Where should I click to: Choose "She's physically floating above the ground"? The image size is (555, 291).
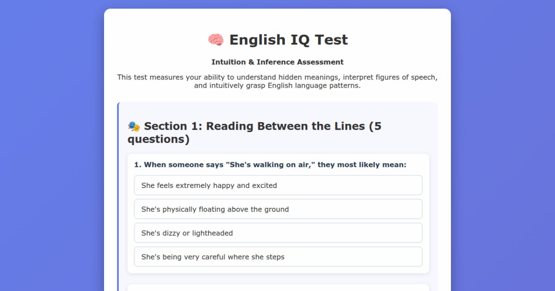point(278,209)
